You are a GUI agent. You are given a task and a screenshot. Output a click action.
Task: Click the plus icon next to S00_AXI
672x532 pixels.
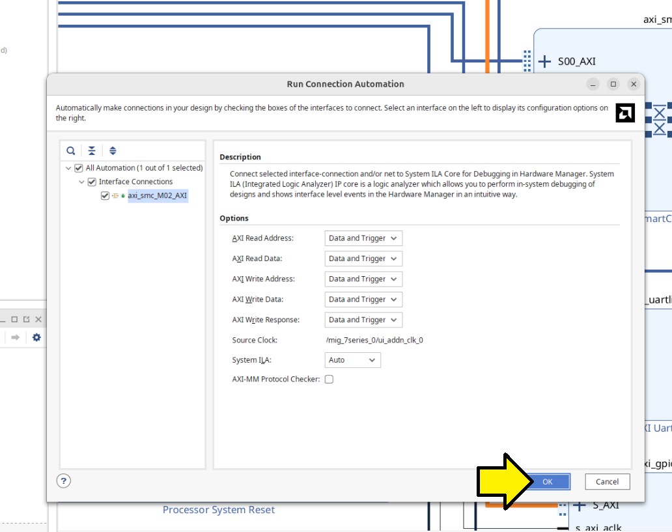pos(545,62)
